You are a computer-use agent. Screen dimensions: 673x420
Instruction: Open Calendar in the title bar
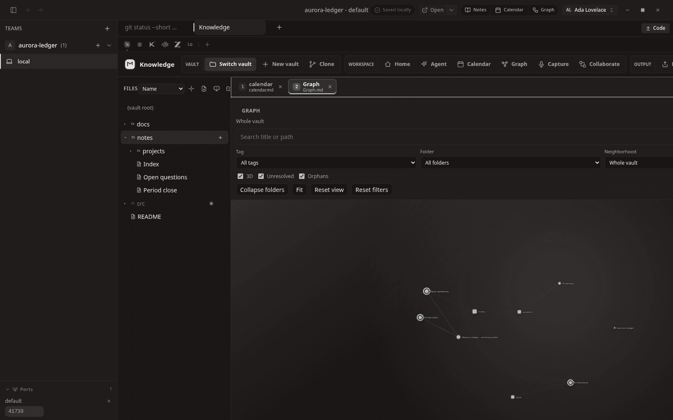tap(509, 10)
